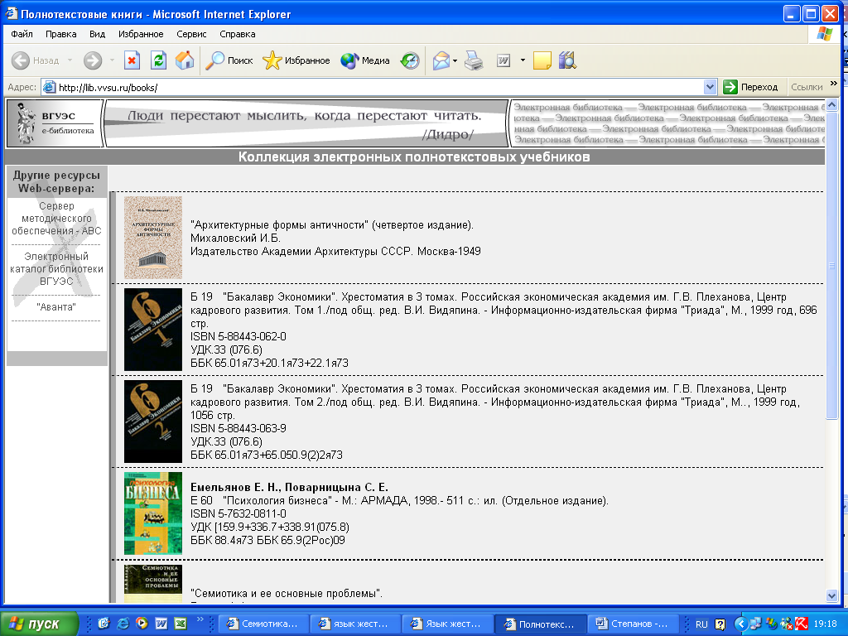Open Семиотика и ее основные проблемы cover
Image resolution: width=848 pixels, height=636 pixels.
(x=153, y=584)
